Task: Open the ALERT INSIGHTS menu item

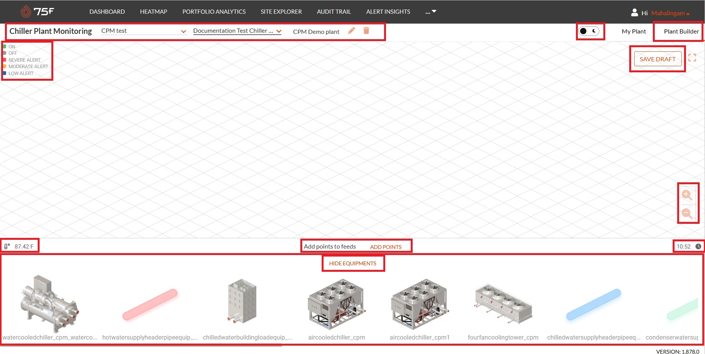Action: 388,12
